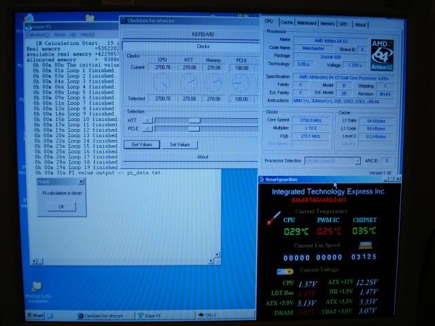The height and width of the screenshot is (326, 435).
Task: Click the thermometer icon in Smartguardian
Action: 273,219
